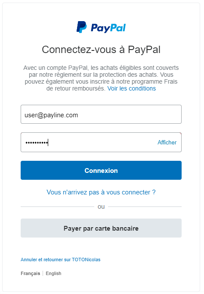The image size is (204, 294).
Task: Click the "ou" separator label
Action: (101, 206)
